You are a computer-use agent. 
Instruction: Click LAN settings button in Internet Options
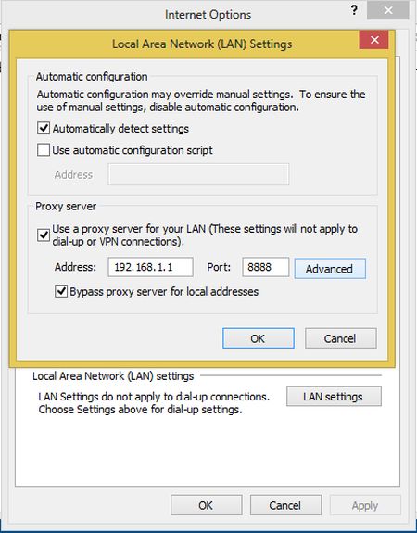pyautogui.click(x=334, y=397)
